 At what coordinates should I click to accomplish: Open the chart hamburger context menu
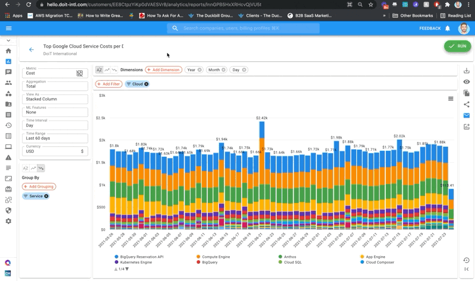pos(451,99)
